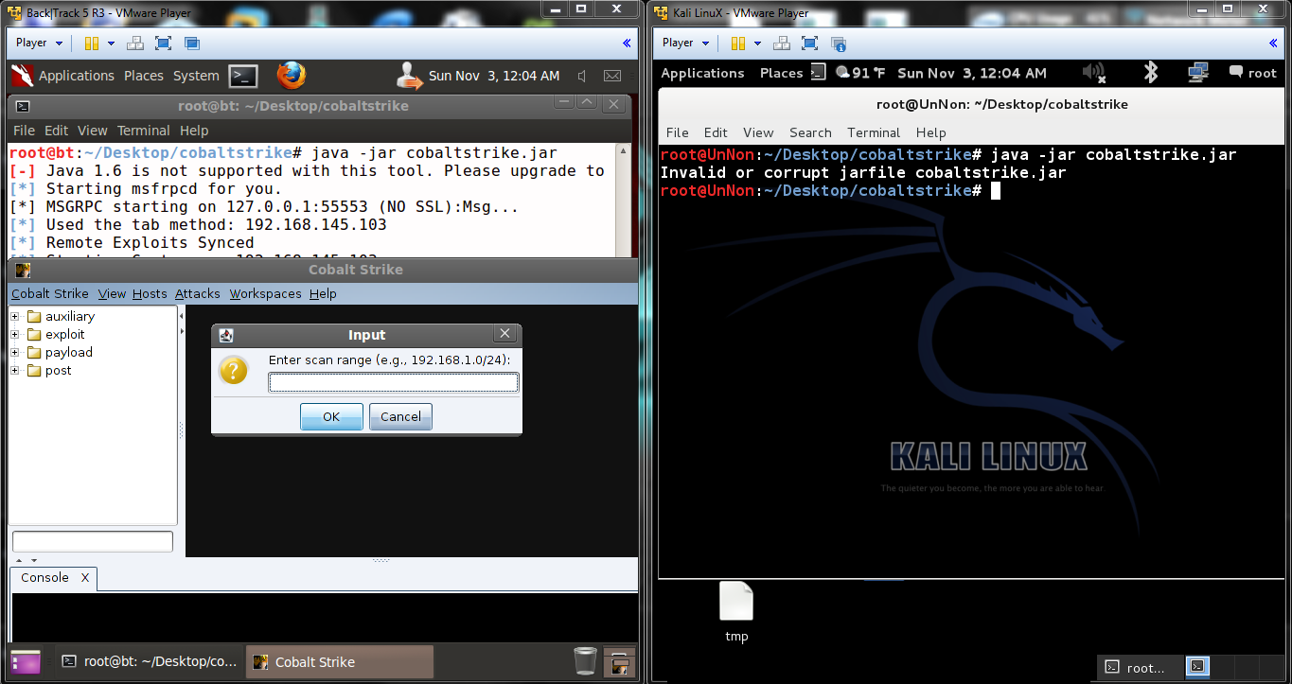Viewport: 1292px width, 684px height.
Task: Confirm the scan range with OK
Action: [331, 416]
